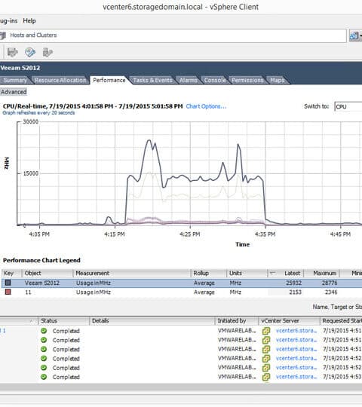Click the 4:25 PM time axis label
362x407 pixels.
point(190,234)
